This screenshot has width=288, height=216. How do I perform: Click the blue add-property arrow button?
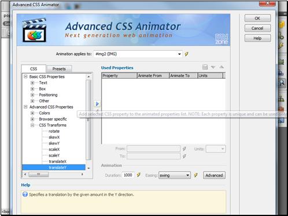pyautogui.click(x=97, y=104)
